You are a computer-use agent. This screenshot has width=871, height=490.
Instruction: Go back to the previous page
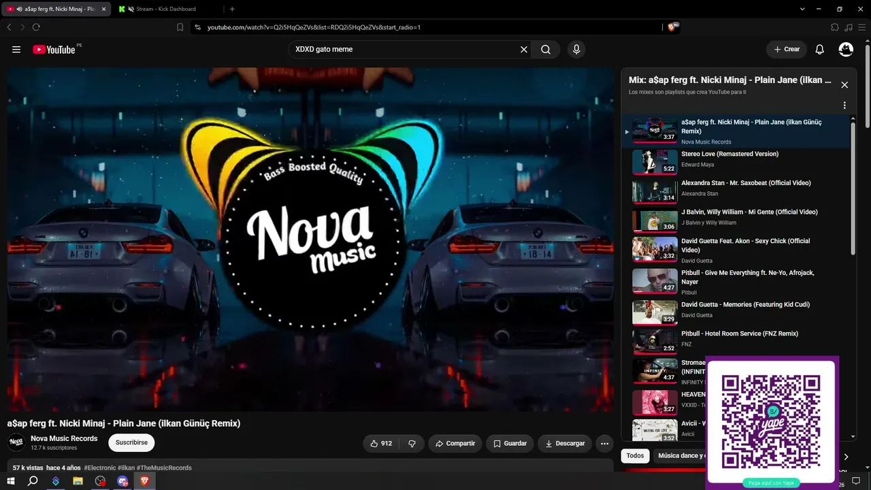[x=9, y=27]
